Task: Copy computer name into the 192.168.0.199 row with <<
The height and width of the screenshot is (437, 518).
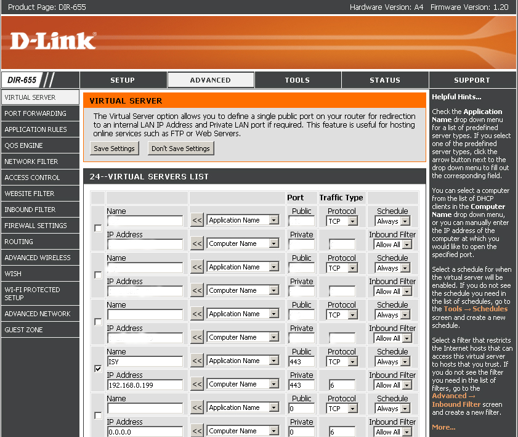Action: 197,384
